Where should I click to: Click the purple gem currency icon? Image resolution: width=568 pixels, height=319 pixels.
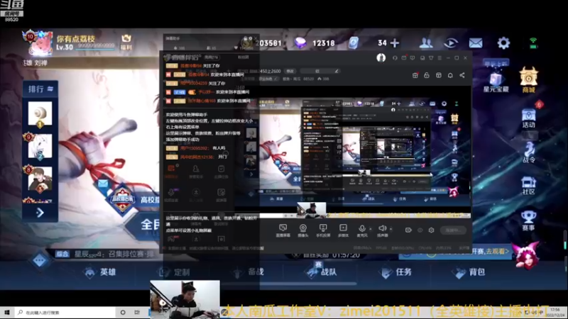click(x=300, y=43)
